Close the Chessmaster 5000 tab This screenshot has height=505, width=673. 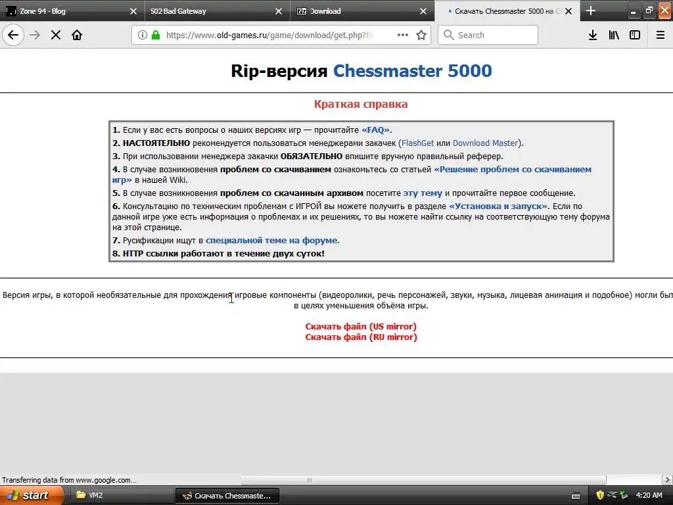[569, 11]
